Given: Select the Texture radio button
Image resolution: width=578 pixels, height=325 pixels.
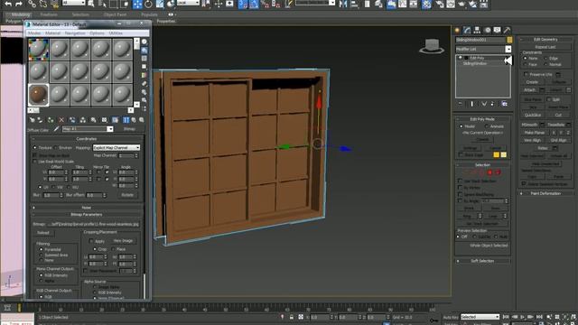Looking at the screenshot, I should click(35, 148).
